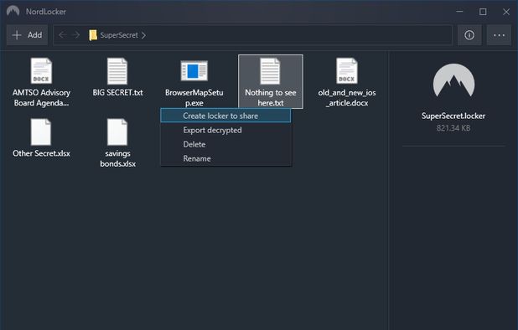The image size is (518, 330).
Task: Close the NordLocker window
Action: (505, 12)
